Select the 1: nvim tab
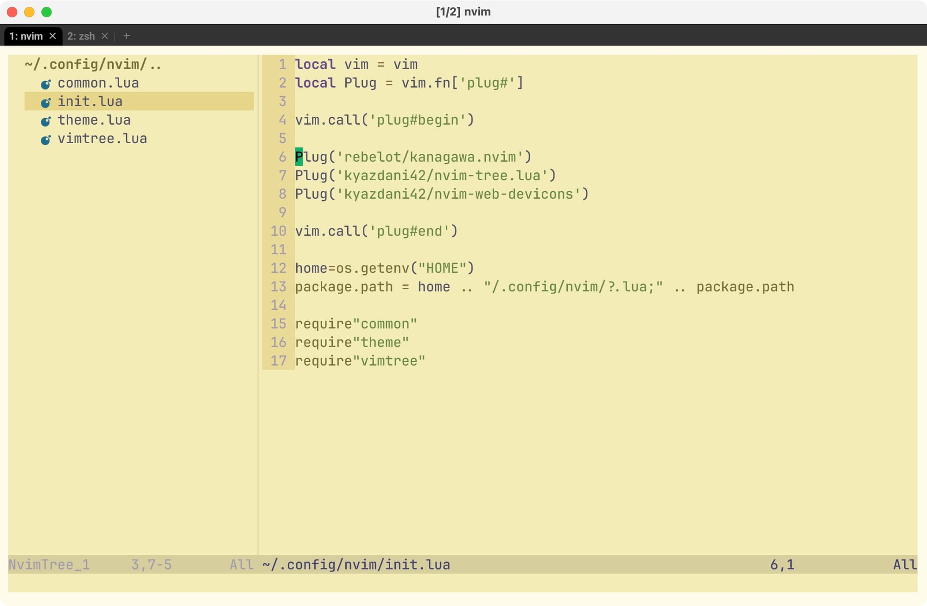This screenshot has height=606, width=927. pos(26,36)
